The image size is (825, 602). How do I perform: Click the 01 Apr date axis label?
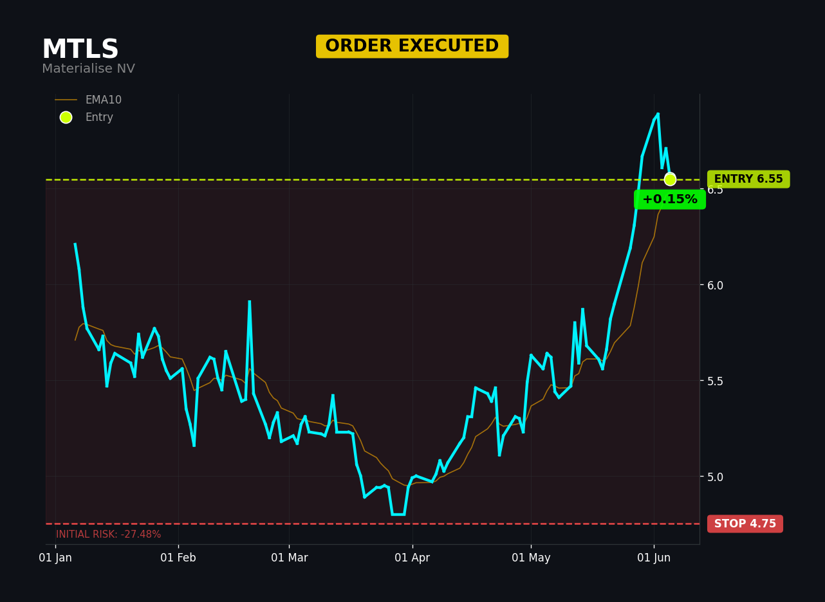pos(412,558)
